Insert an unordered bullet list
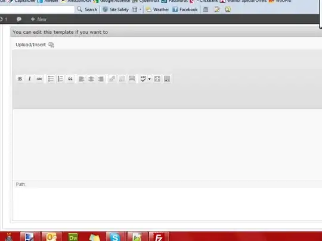The width and height of the screenshot is (322, 241). (51, 79)
